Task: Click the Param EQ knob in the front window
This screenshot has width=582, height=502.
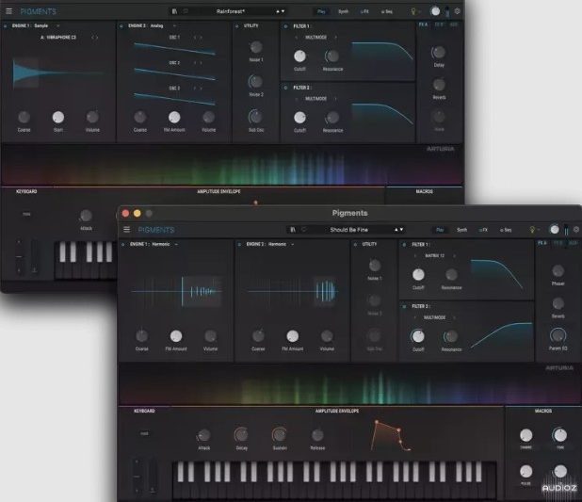Action: 558,335
